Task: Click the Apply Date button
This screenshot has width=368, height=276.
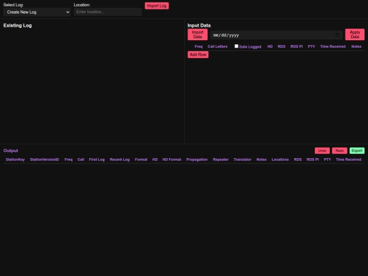Action: [354, 35]
